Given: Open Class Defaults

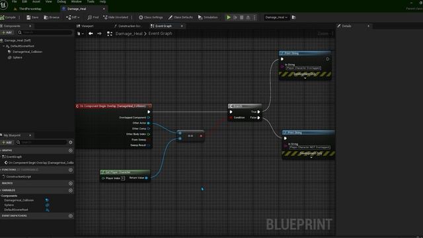Looking at the screenshot, I should [180, 17].
